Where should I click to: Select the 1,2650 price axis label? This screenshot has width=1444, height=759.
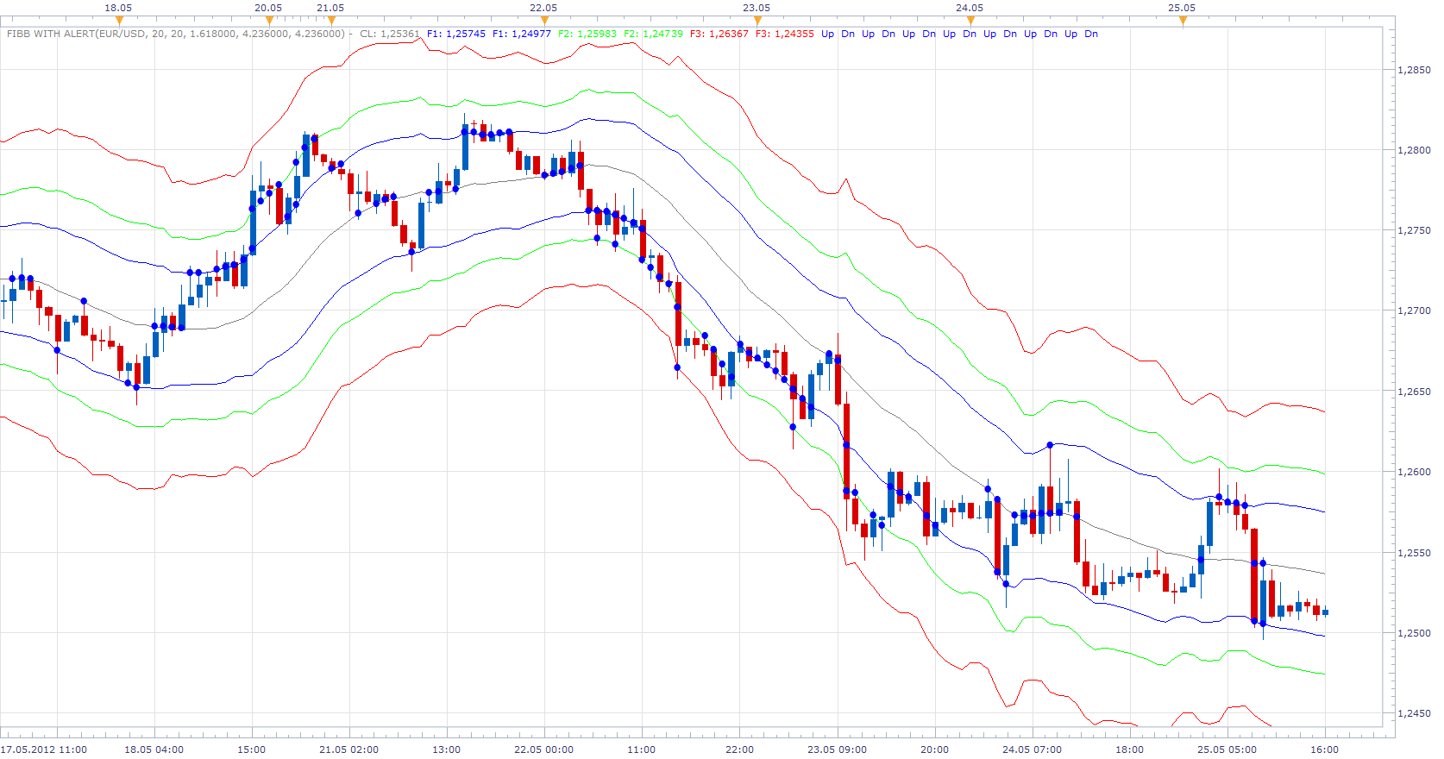1414,392
